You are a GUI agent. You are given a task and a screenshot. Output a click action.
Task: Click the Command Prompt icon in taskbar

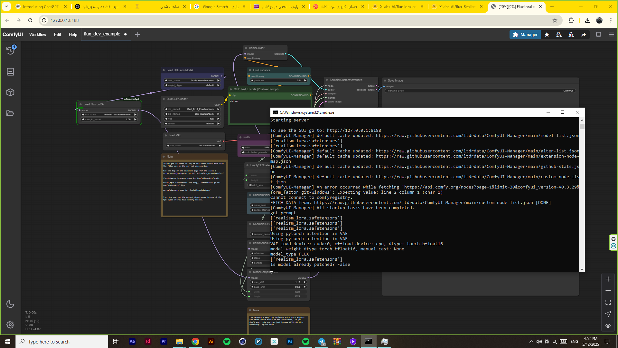click(369, 342)
